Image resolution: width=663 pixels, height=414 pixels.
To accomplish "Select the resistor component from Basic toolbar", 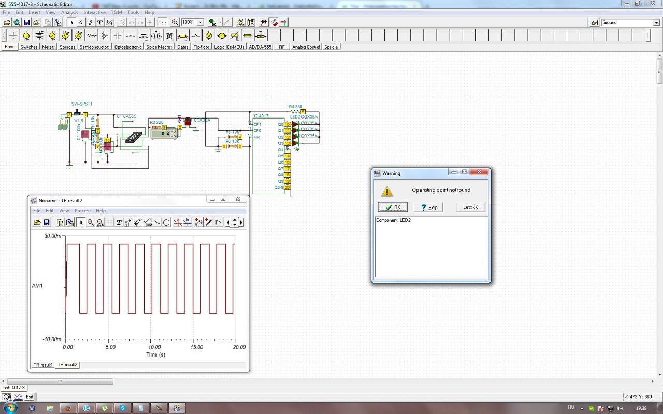I will point(92,36).
